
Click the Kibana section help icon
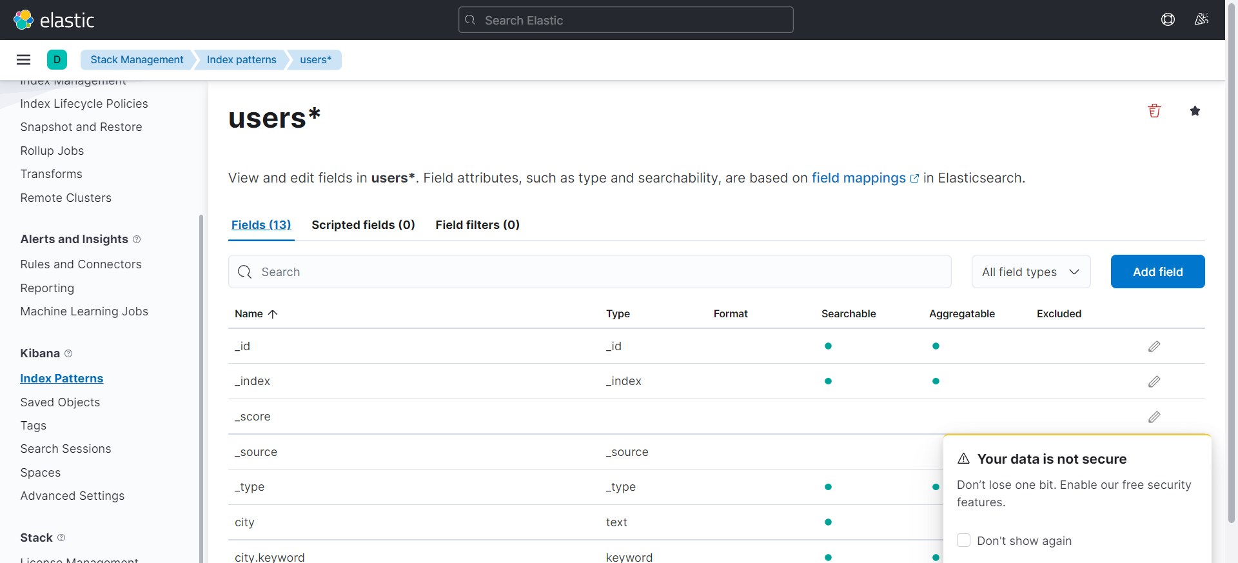[68, 353]
